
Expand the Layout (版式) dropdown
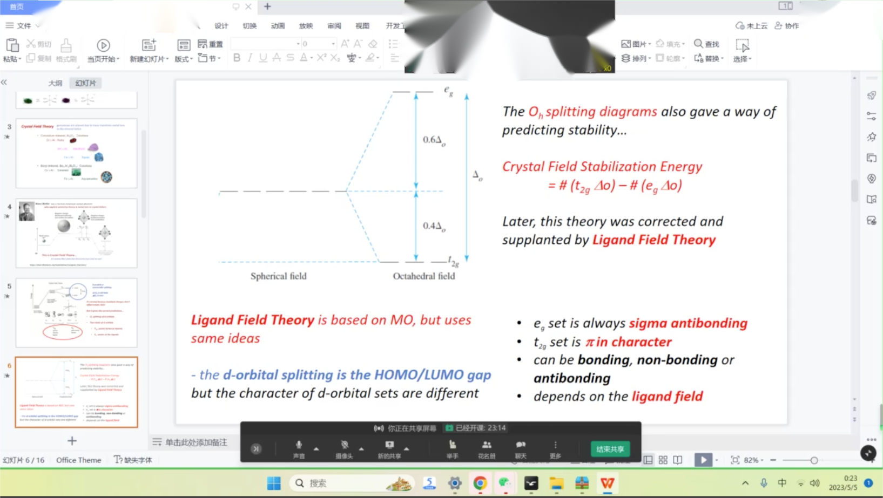click(x=184, y=59)
